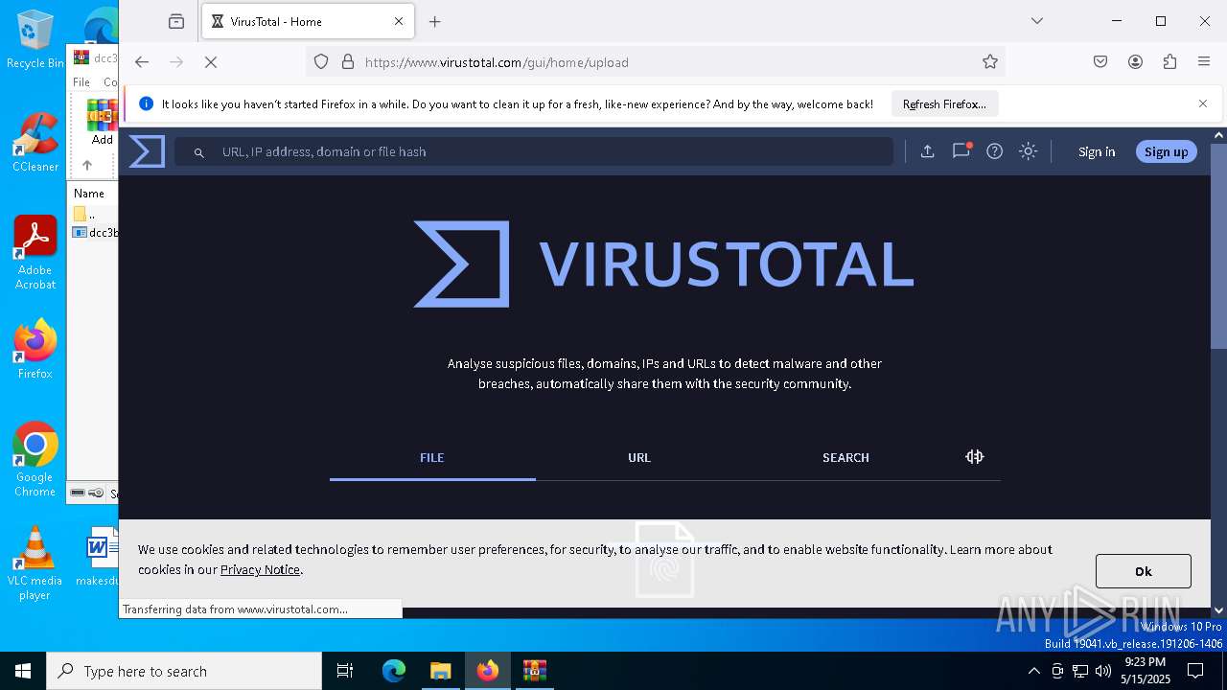Click the network tray icon
The height and width of the screenshot is (690, 1227).
click(x=1080, y=671)
